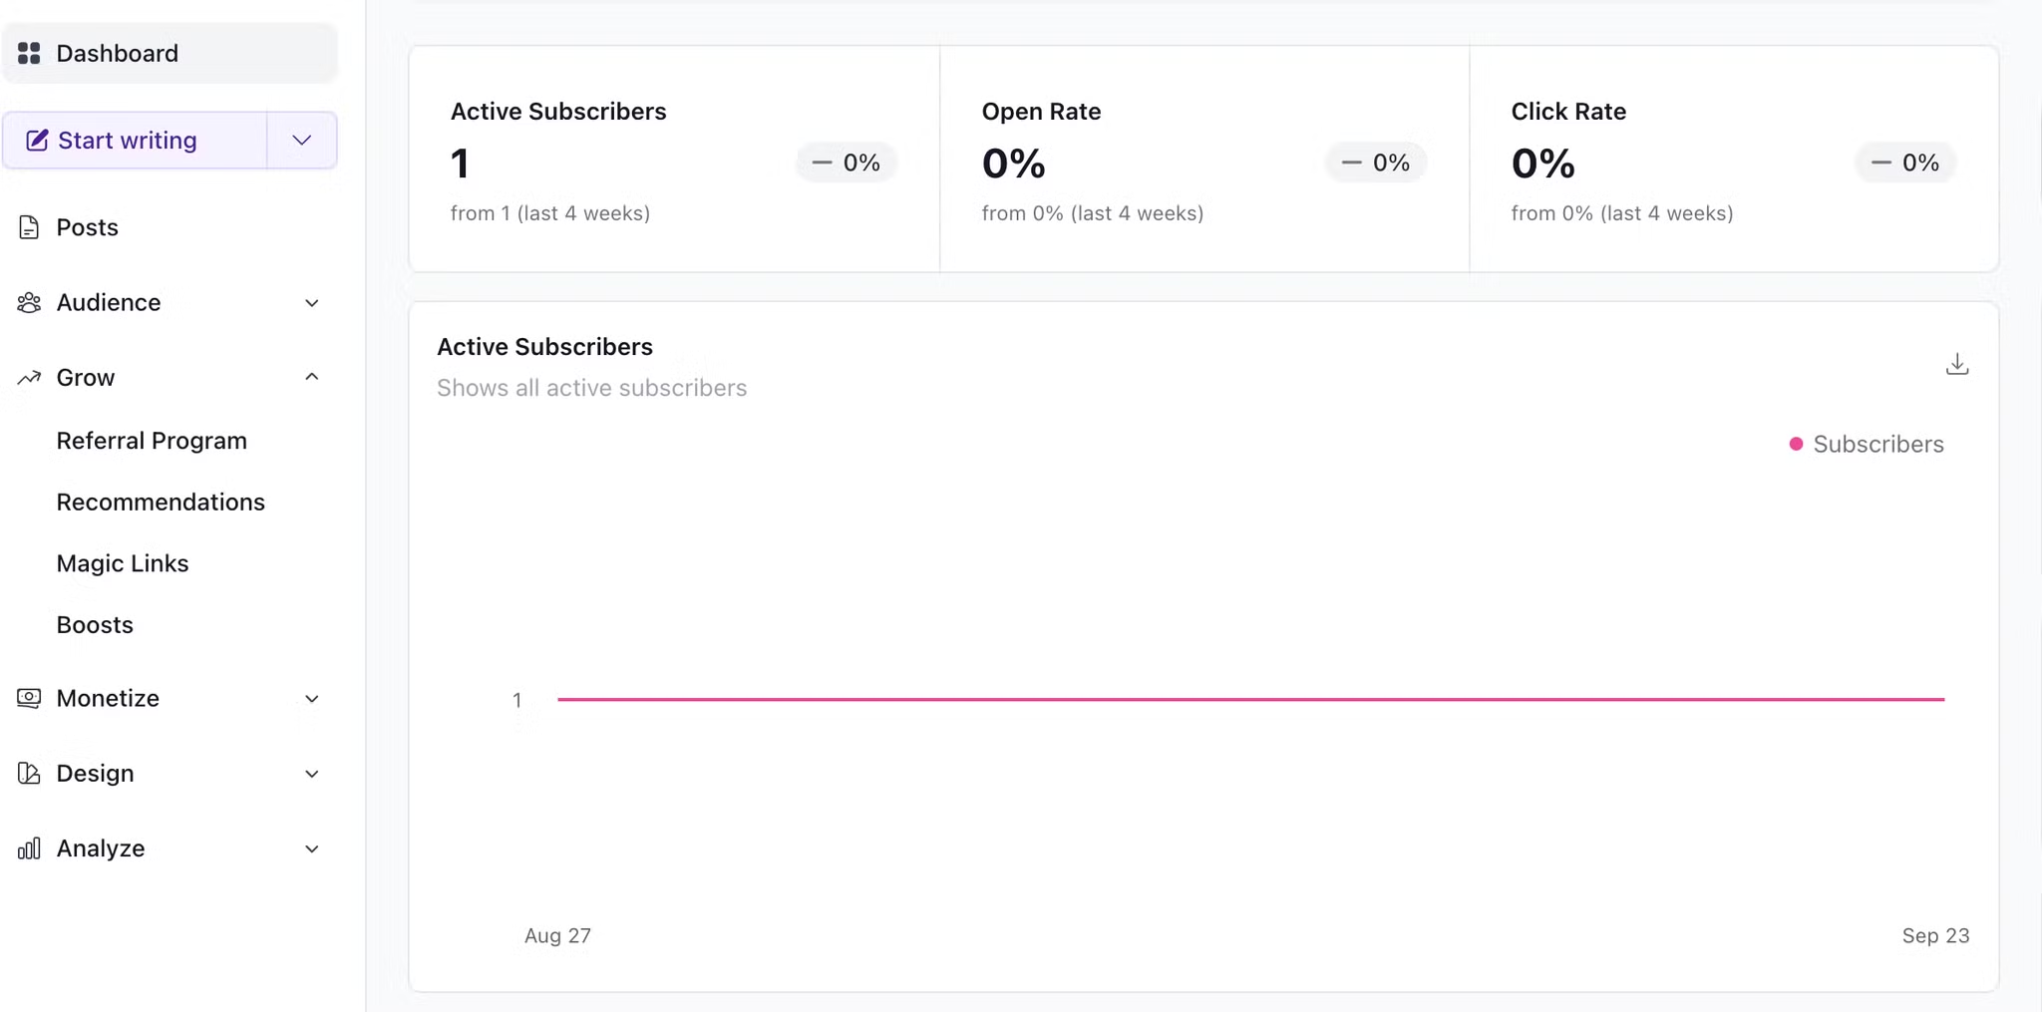Click the Dashboard grid icon
The height and width of the screenshot is (1012, 2042).
(x=29, y=53)
